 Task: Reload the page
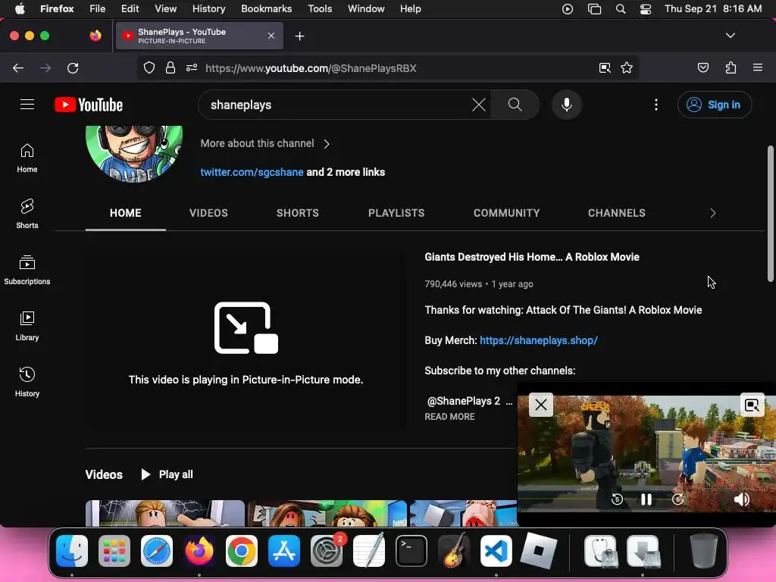[73, 67]
